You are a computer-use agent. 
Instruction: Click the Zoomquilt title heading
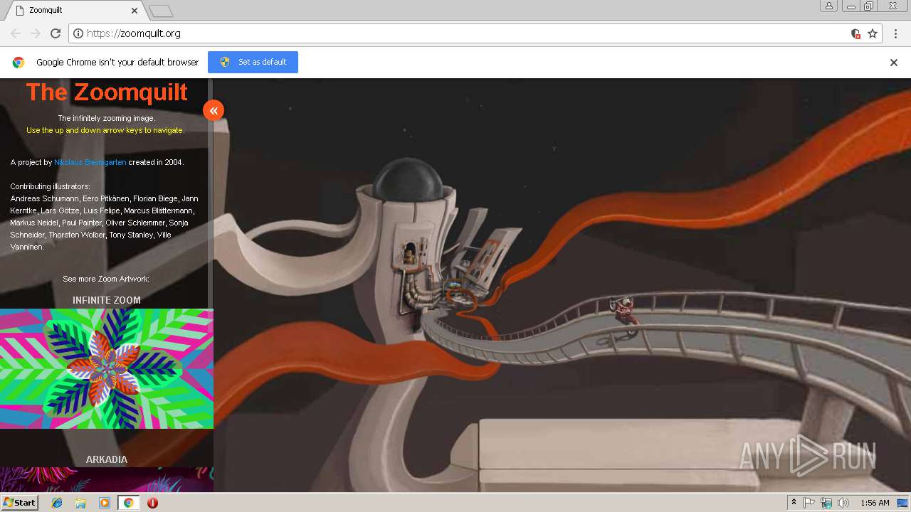point(107,92)
